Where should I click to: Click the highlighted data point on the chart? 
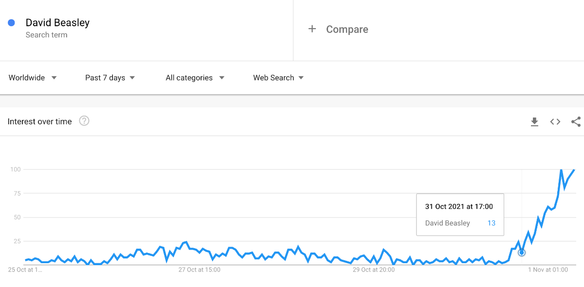[x=522, y=253]
